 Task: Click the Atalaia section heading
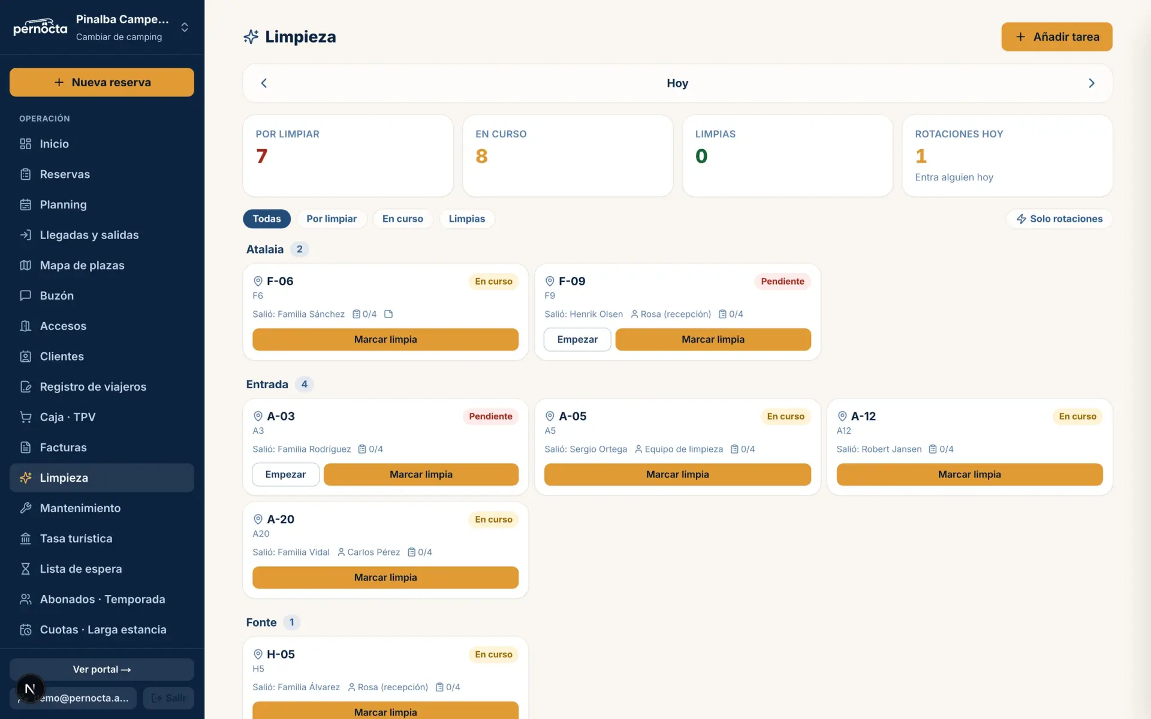pyautogui.click(x=265, y=249)
